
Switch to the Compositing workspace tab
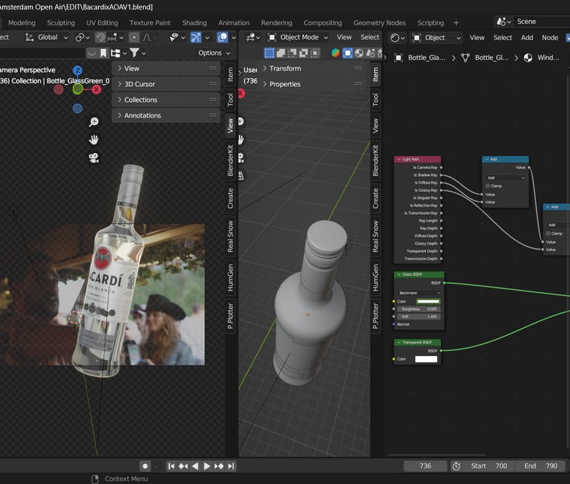coord(323,22)
